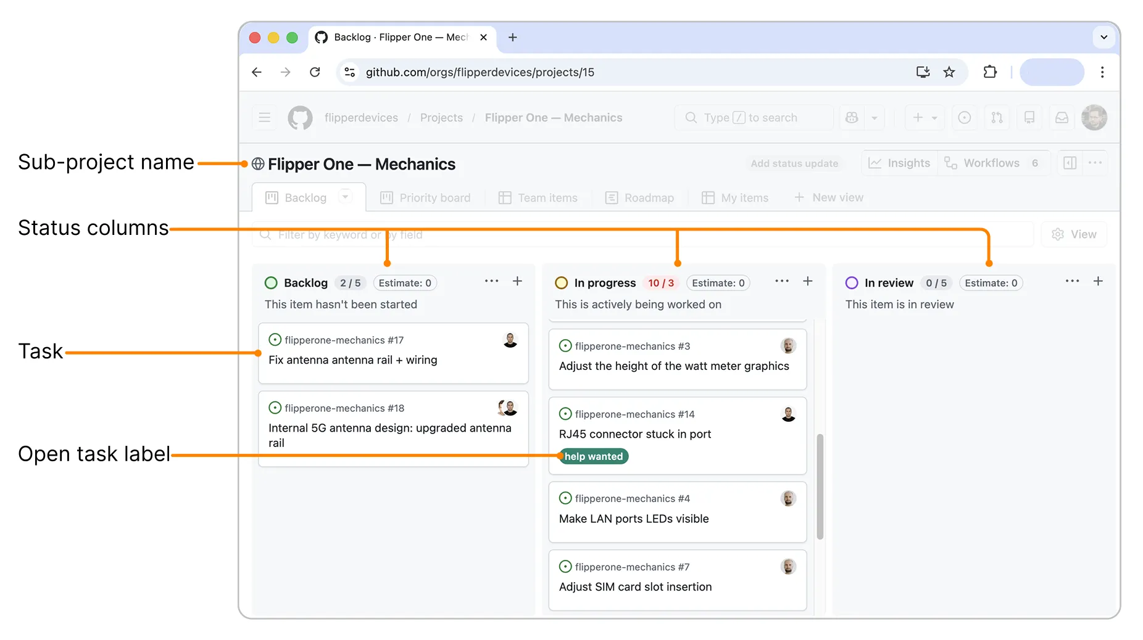This screenshot has width=1143, height=640.
Task: Open the repositories icon in header
Action: tap(1029, 118)
